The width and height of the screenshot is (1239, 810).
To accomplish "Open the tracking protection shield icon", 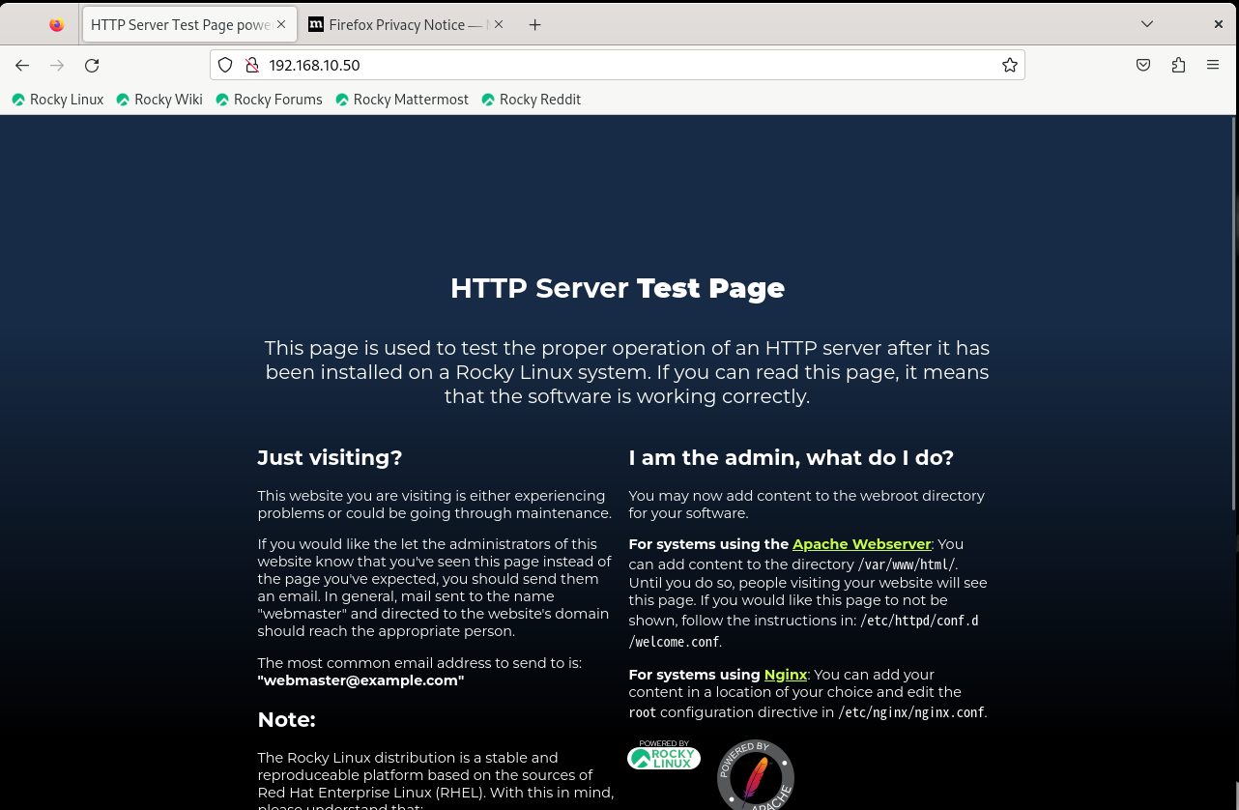I will coord(225,65).
